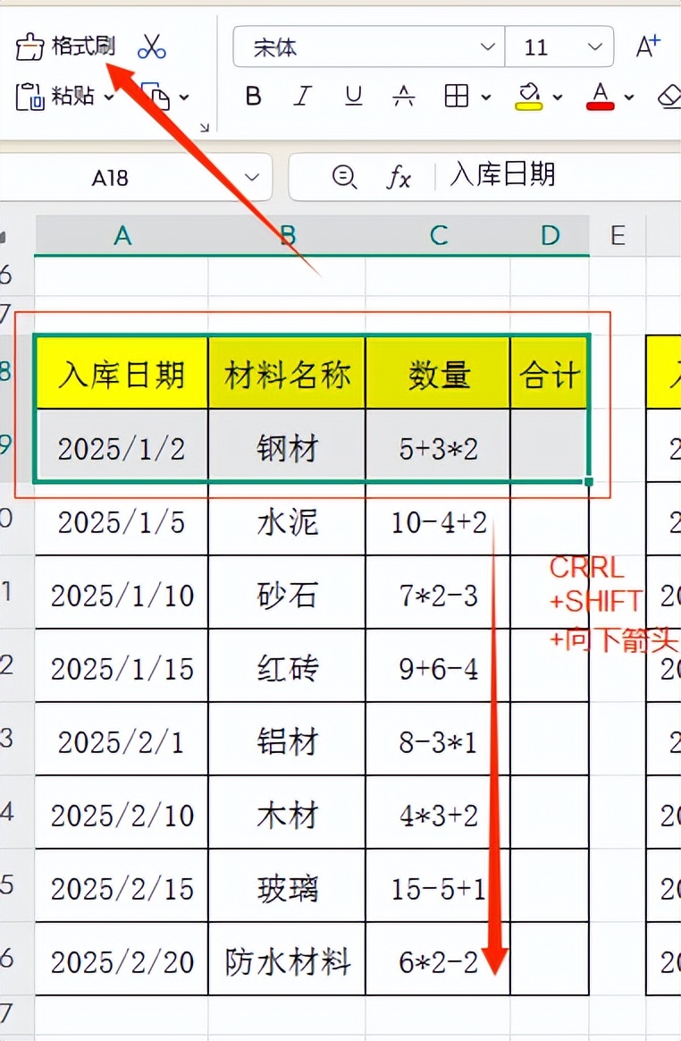
Task: Select cell 砂石
Action: click(x=287, y=593)
